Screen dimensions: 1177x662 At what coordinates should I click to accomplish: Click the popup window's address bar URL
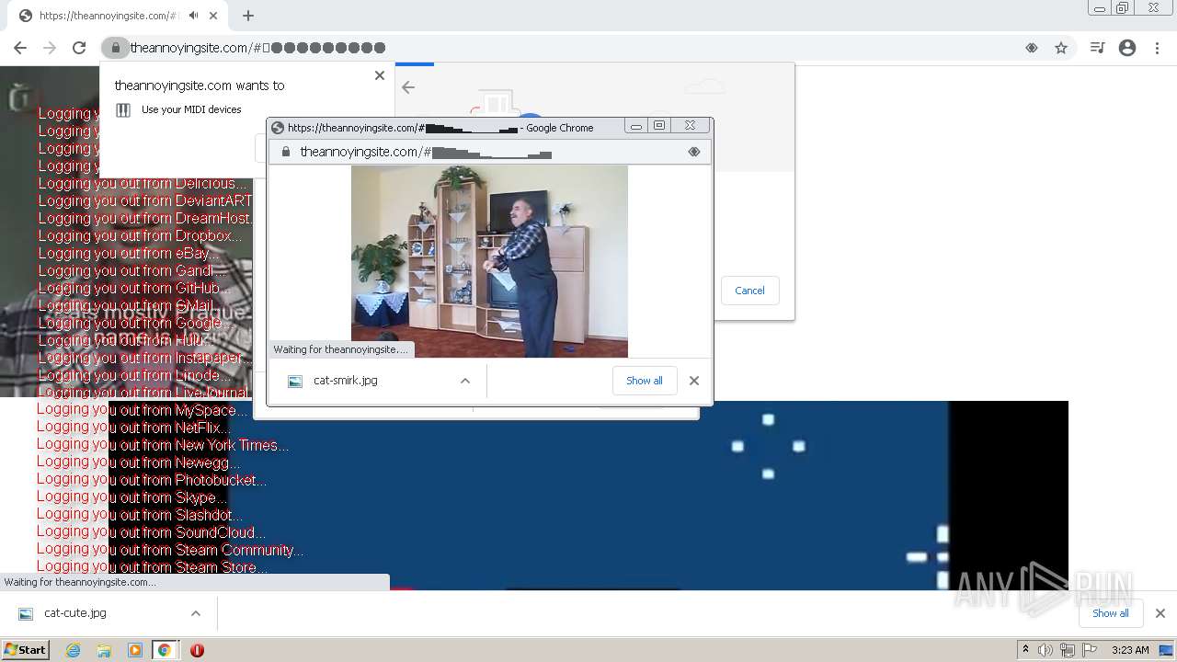point(426,152)
